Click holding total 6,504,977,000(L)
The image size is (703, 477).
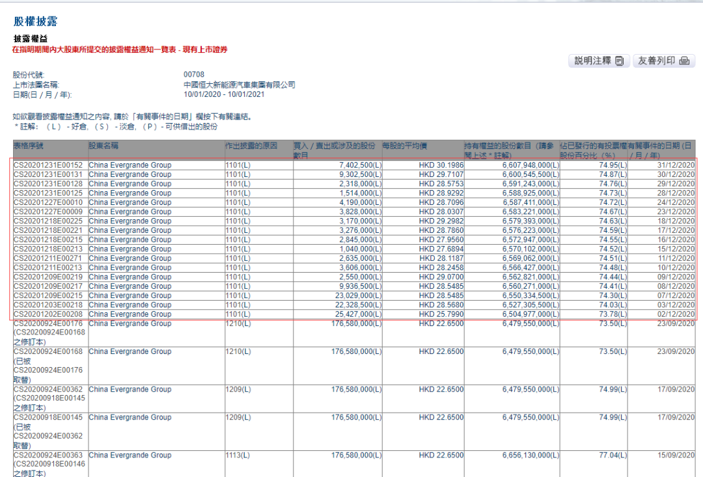531,314
